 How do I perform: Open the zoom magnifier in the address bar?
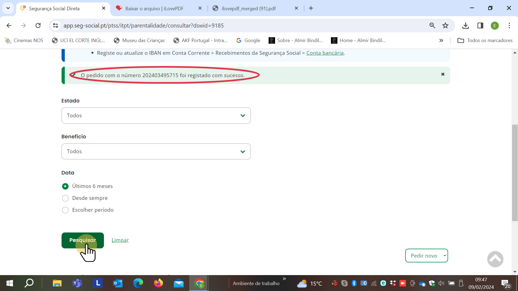pyautogui.click(x=432, y=25)
